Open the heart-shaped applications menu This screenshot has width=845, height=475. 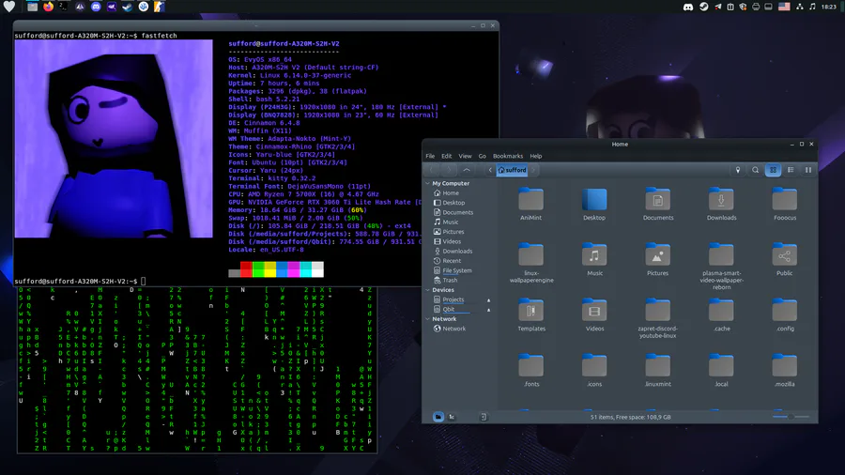coord(9,7)
